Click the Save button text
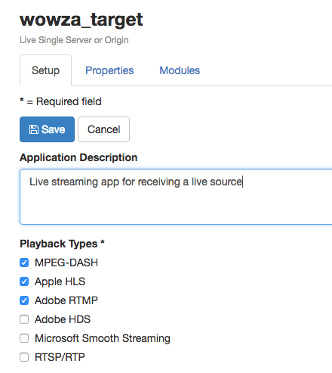 point(53,129)
